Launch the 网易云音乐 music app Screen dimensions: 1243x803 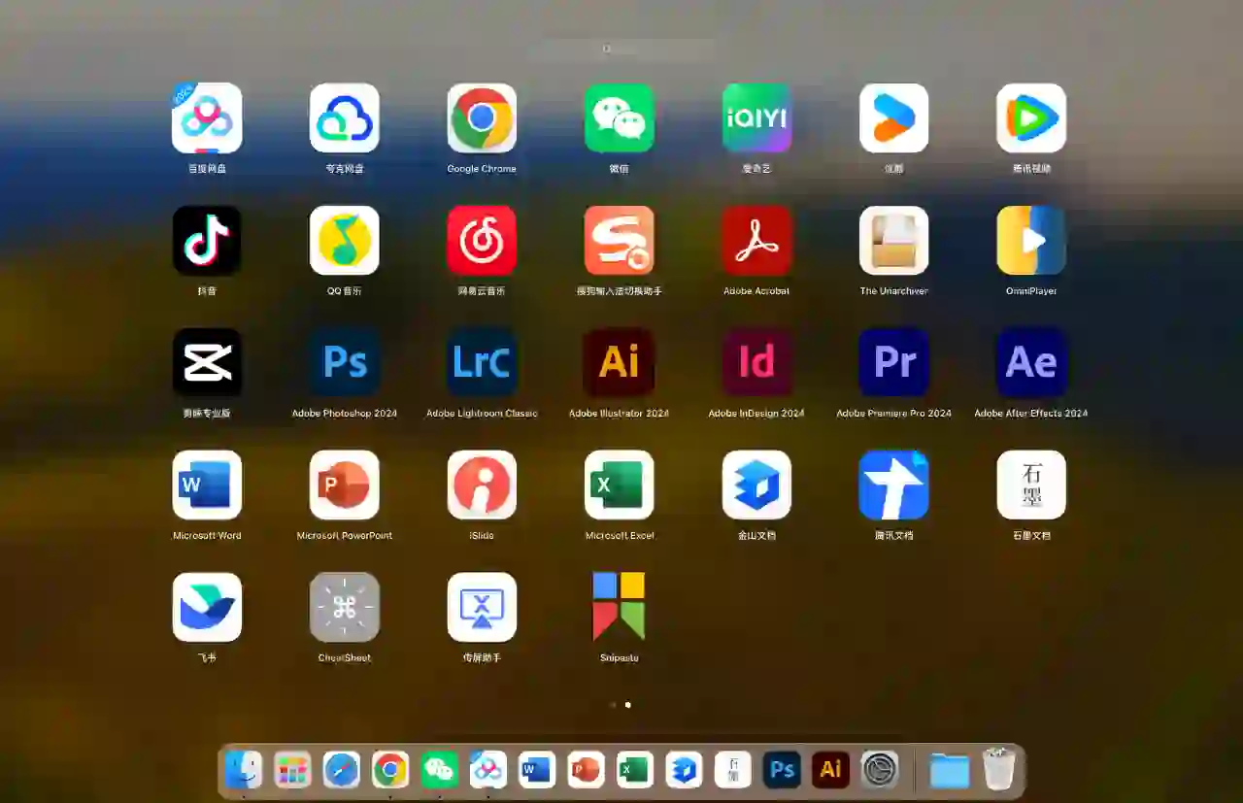tap(482, 241)
